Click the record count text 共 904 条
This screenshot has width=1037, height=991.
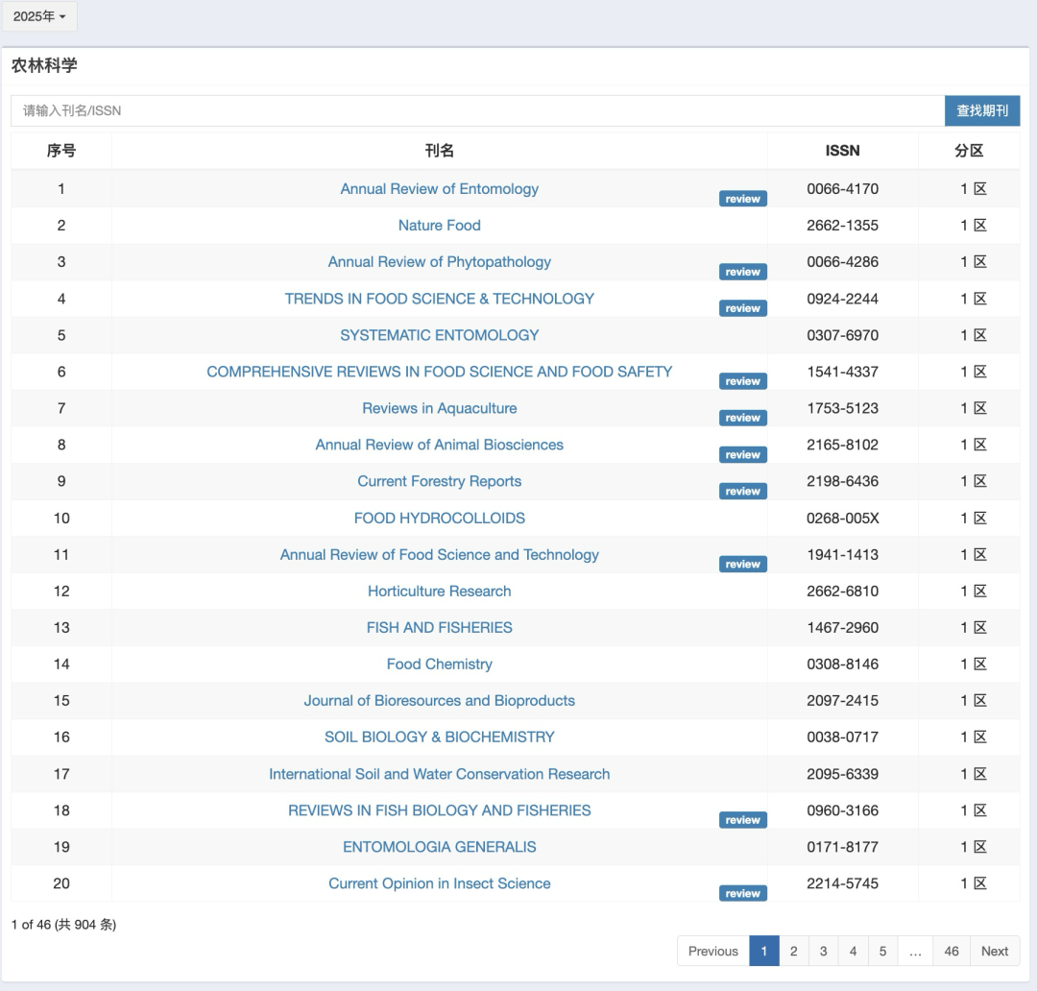[x=85, y=924]
